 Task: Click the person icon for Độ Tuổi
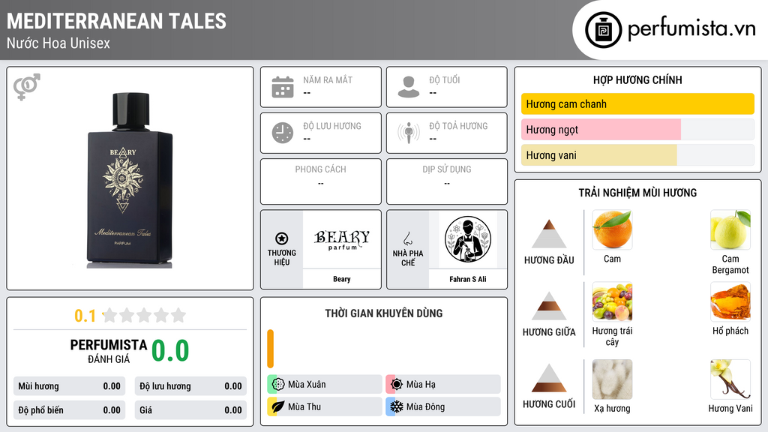pos(409,87)
